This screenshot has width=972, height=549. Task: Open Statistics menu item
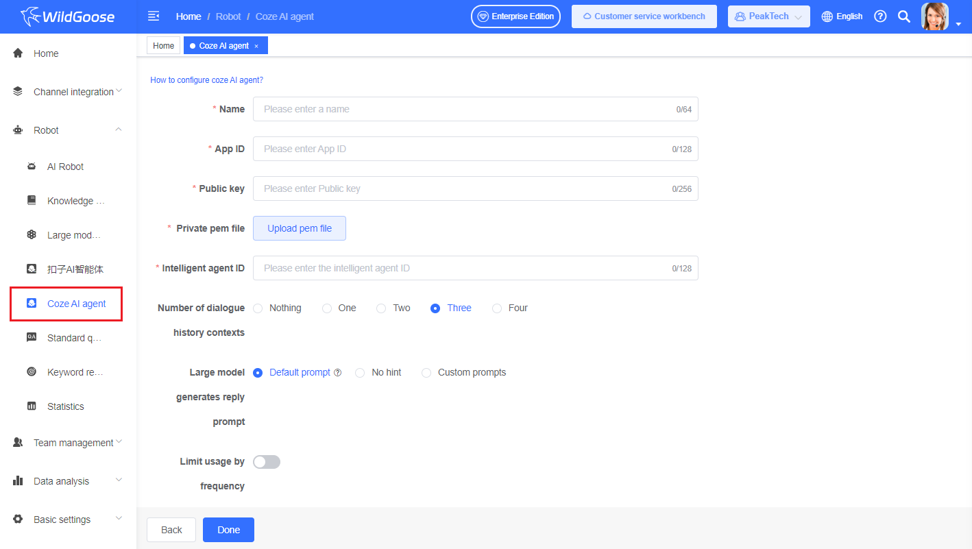[x=69, y=406]
